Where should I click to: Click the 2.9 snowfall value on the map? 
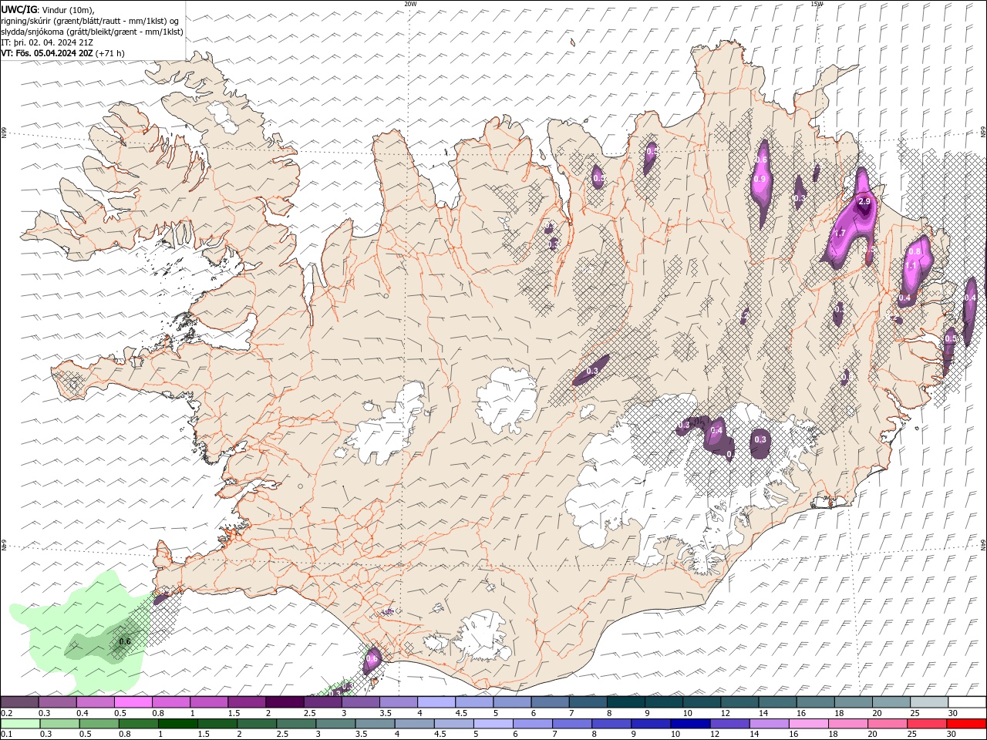point(864,202)
